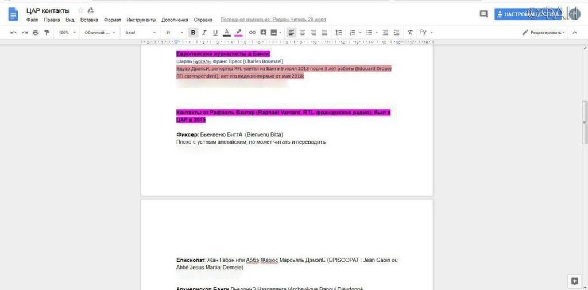Image resolution: width=588 pixels, height=290 pixels.
Task: Star the ЦАР контакты document
Action: click(x=80, y=10)
